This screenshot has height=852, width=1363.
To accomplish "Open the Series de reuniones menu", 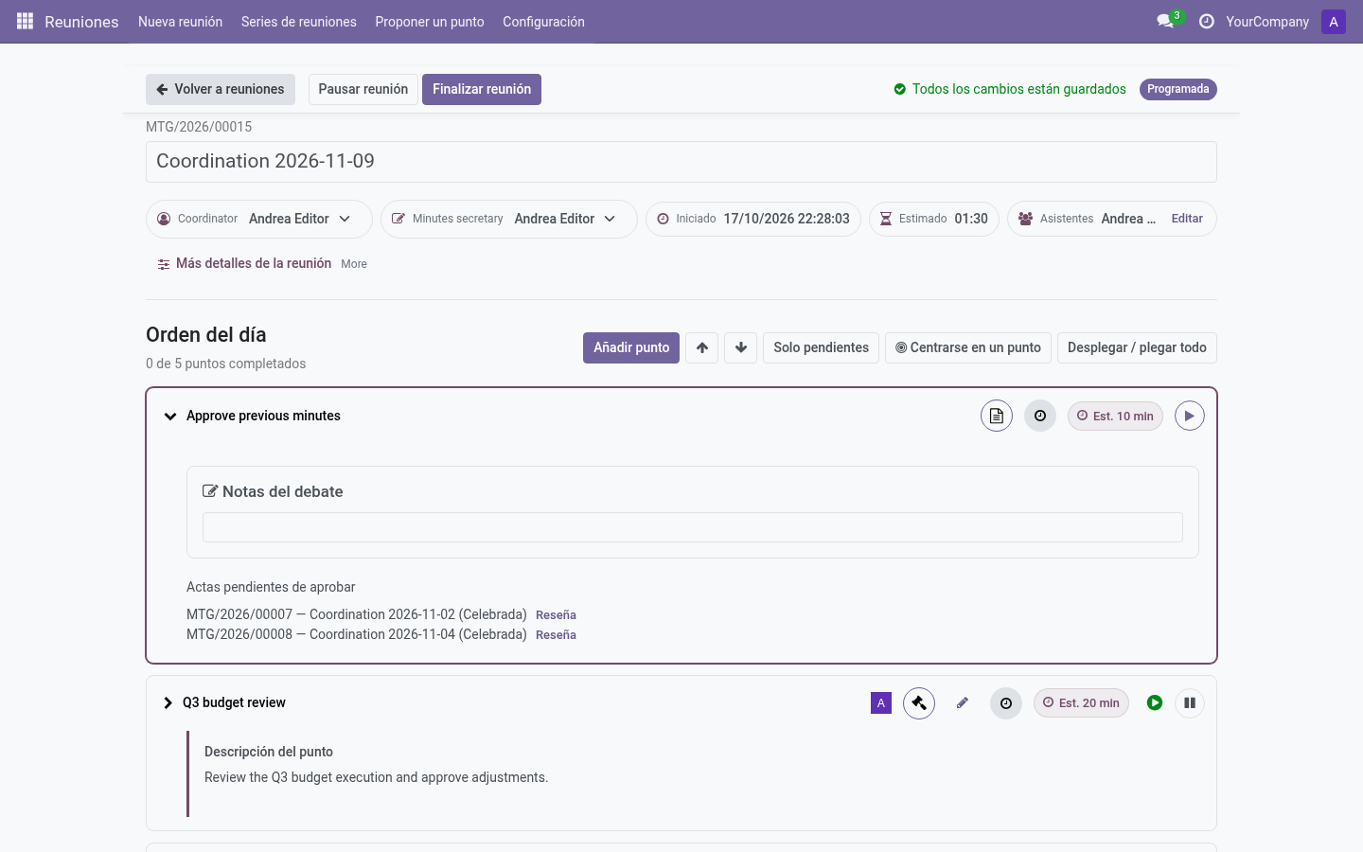I will tap(299, 22).
